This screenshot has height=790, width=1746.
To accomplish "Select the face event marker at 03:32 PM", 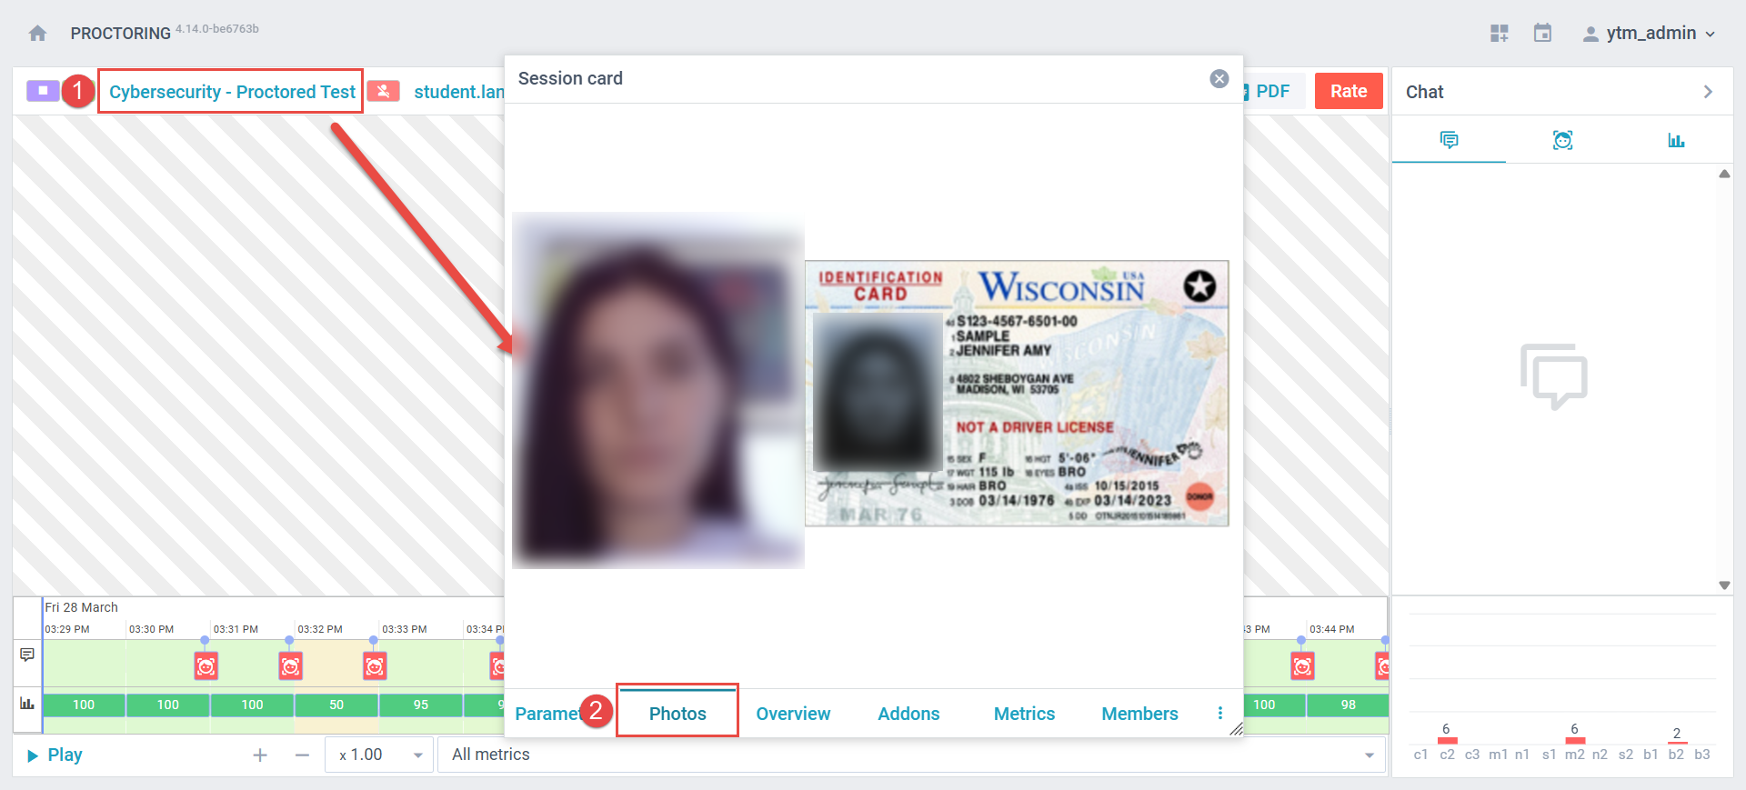I will [x=290, y=666].
